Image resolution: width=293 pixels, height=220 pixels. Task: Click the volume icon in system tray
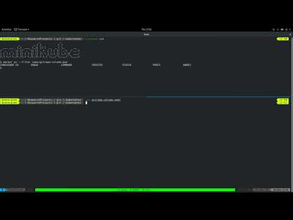tap(282, 29)
